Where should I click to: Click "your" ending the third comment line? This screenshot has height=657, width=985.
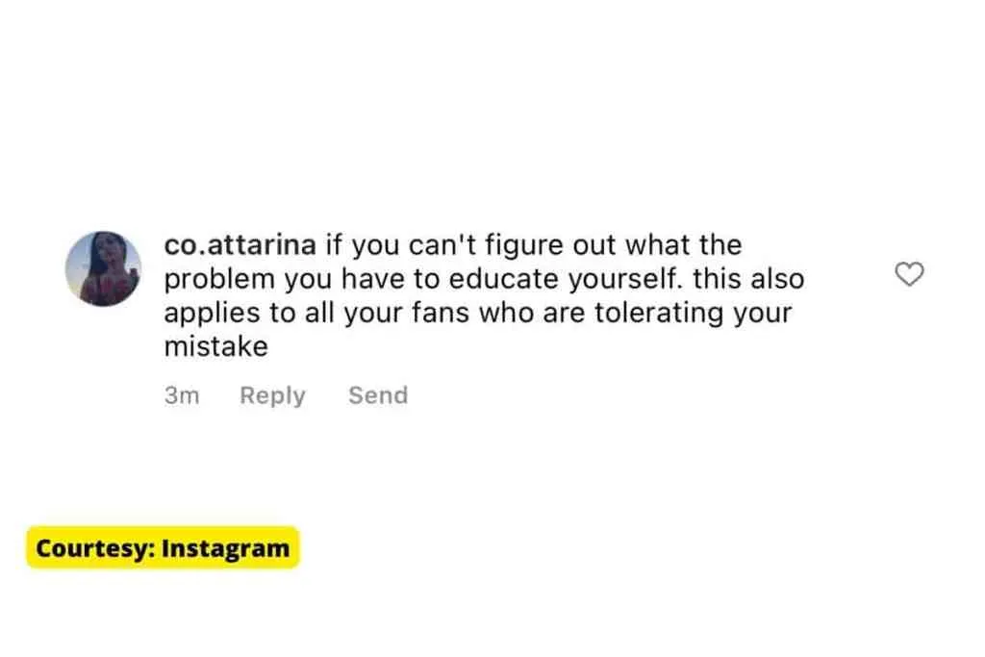763,313
